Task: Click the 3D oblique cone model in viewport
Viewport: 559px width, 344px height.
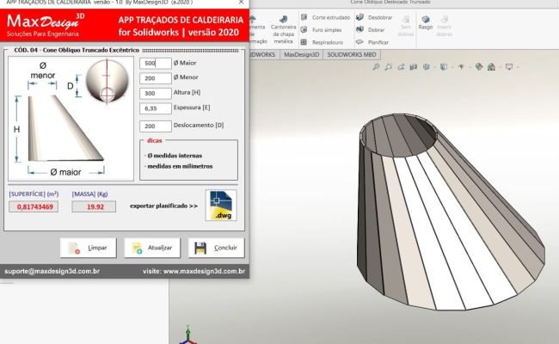Action: tap(450, 212)
